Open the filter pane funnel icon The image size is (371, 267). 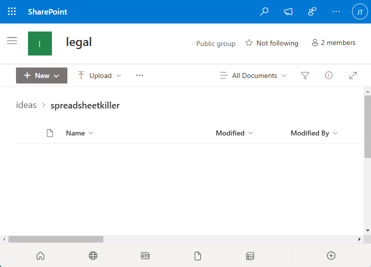pos(305,75)
